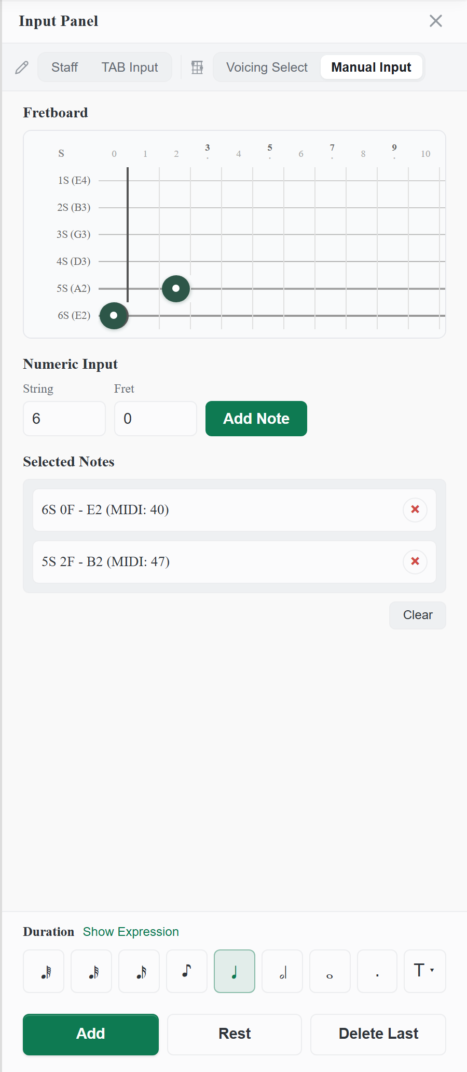This screenshot has height=1072, width=467.
Task: Open the tuplet T dropdown
Action: (425, 971)
